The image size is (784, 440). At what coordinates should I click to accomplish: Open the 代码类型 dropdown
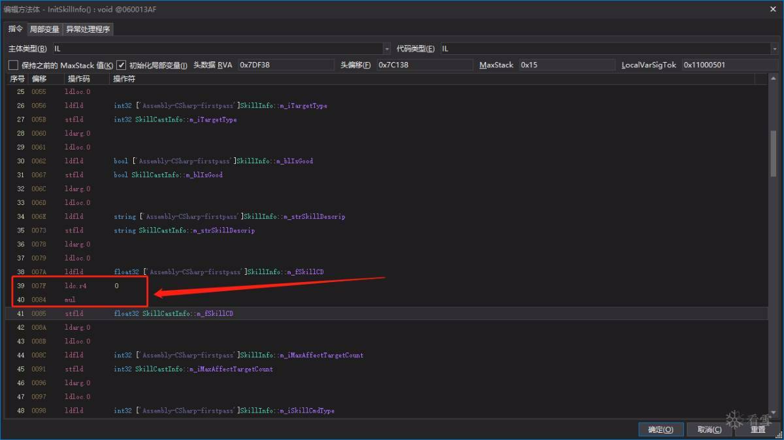[774, 49]
